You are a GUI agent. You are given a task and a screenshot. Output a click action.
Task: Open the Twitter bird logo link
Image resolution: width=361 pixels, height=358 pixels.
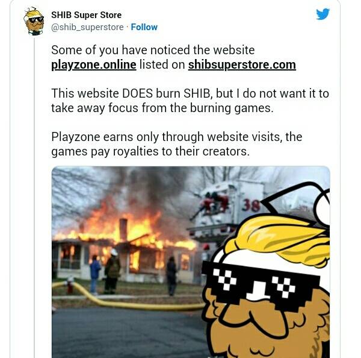322,14
